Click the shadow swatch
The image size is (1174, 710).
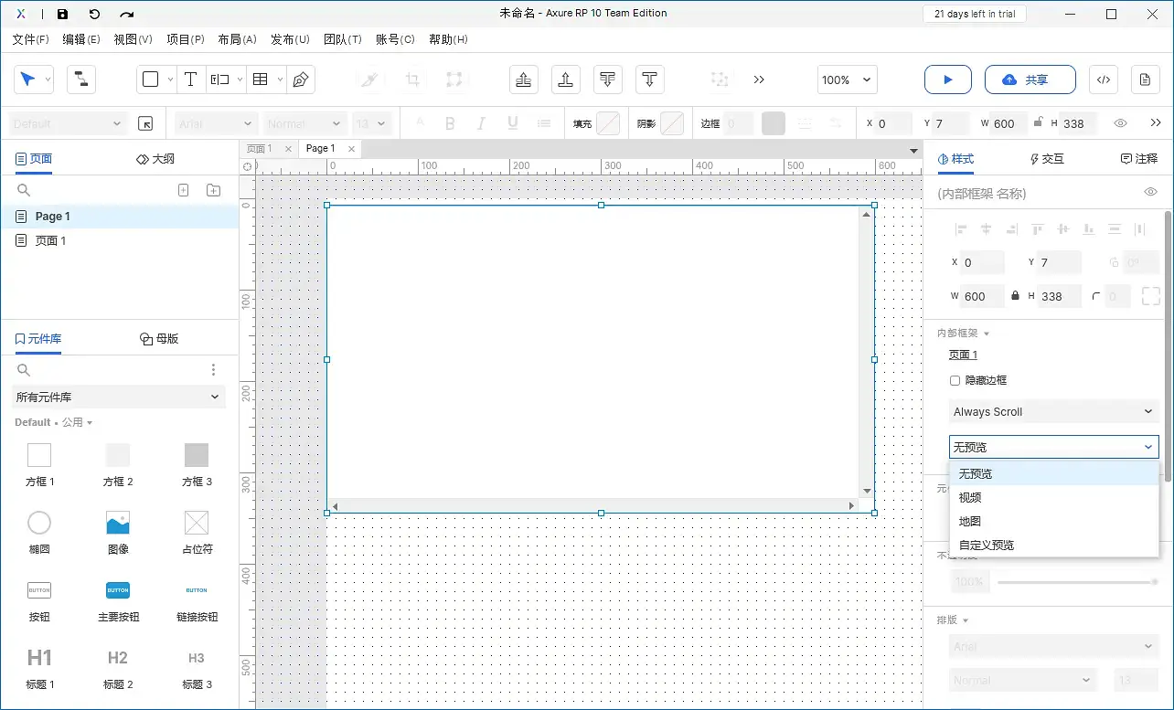672,123
